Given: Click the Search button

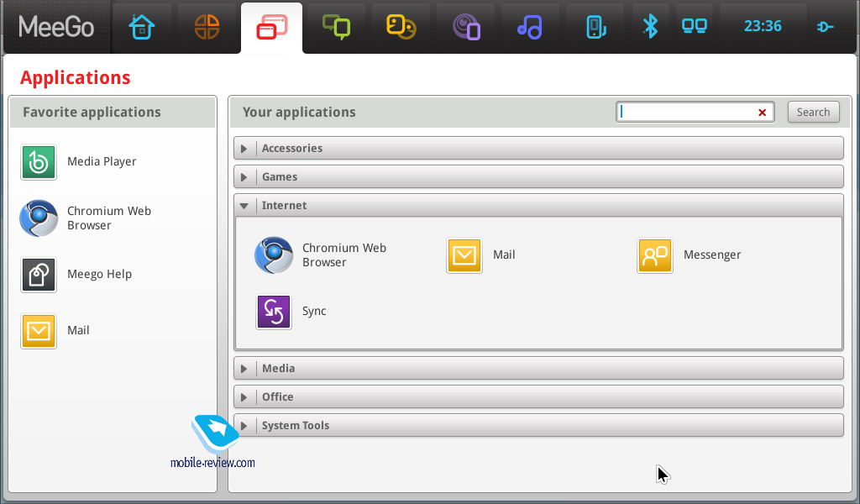Looking at the screenshot, I should coord(813,112).
